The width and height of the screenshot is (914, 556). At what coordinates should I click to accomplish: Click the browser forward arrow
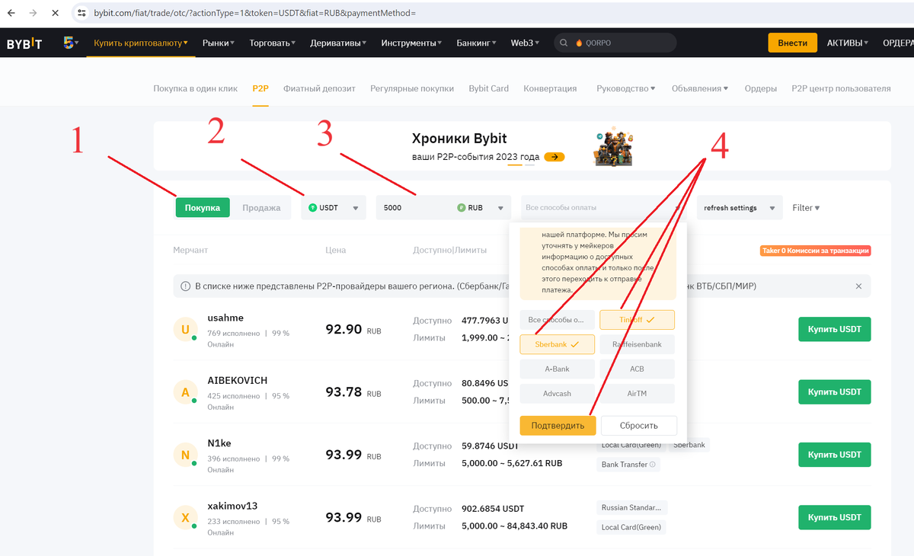coord(33,14)
